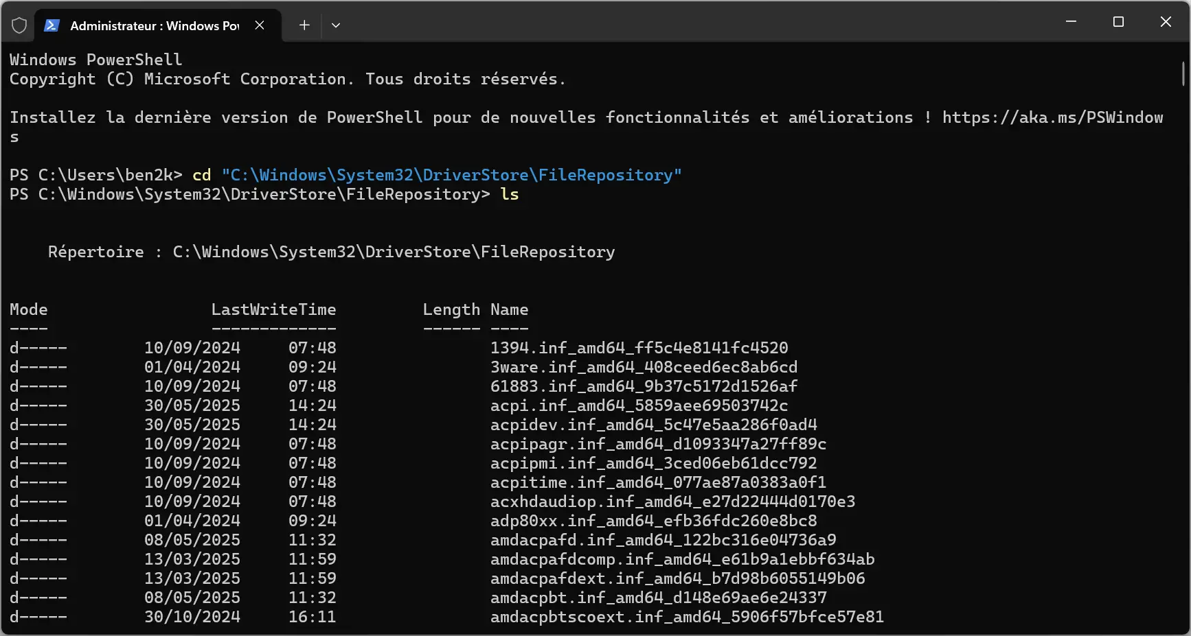The image size is (1191, 636).
Task: Click the PowerShell icon on the tab
Action: (52, 25)
